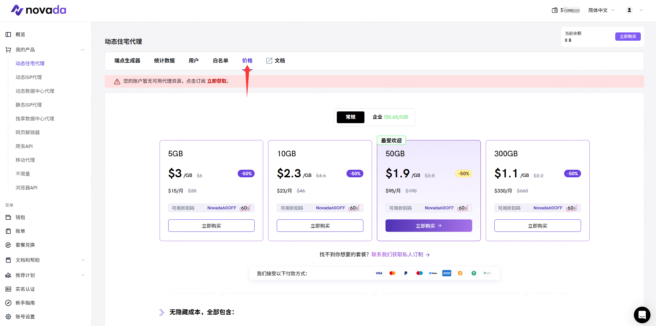
Task: Click the yellow -50% badge on 50GB
Action: click(x=464, y=174)
